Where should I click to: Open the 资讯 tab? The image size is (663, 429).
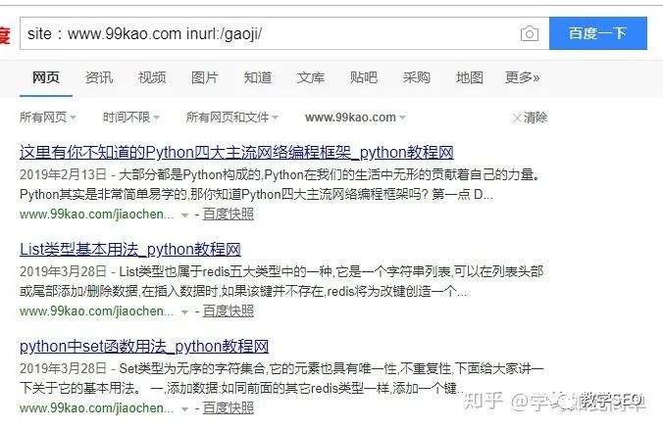click(x=99, y=77)
